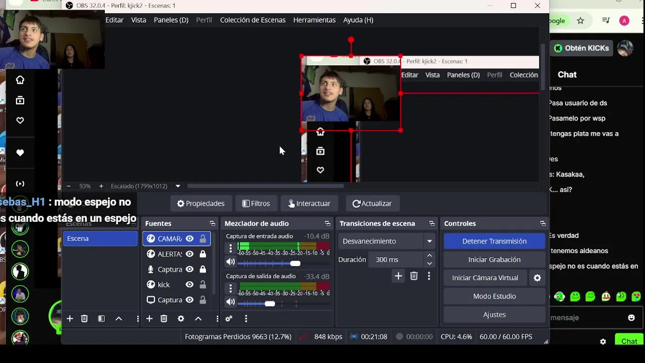The height and width of the screenshot is (363, 645).
Task: Open the Ayuda (H) menu
Action: pyautogui.click(x=358, y=20)
